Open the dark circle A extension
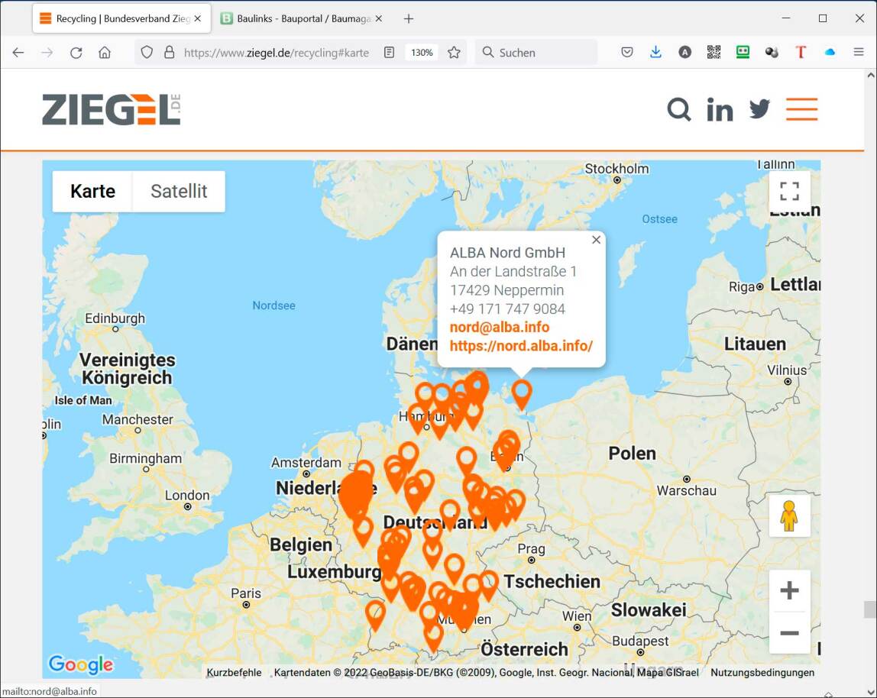The image size is (877, 698). (684, 53)
